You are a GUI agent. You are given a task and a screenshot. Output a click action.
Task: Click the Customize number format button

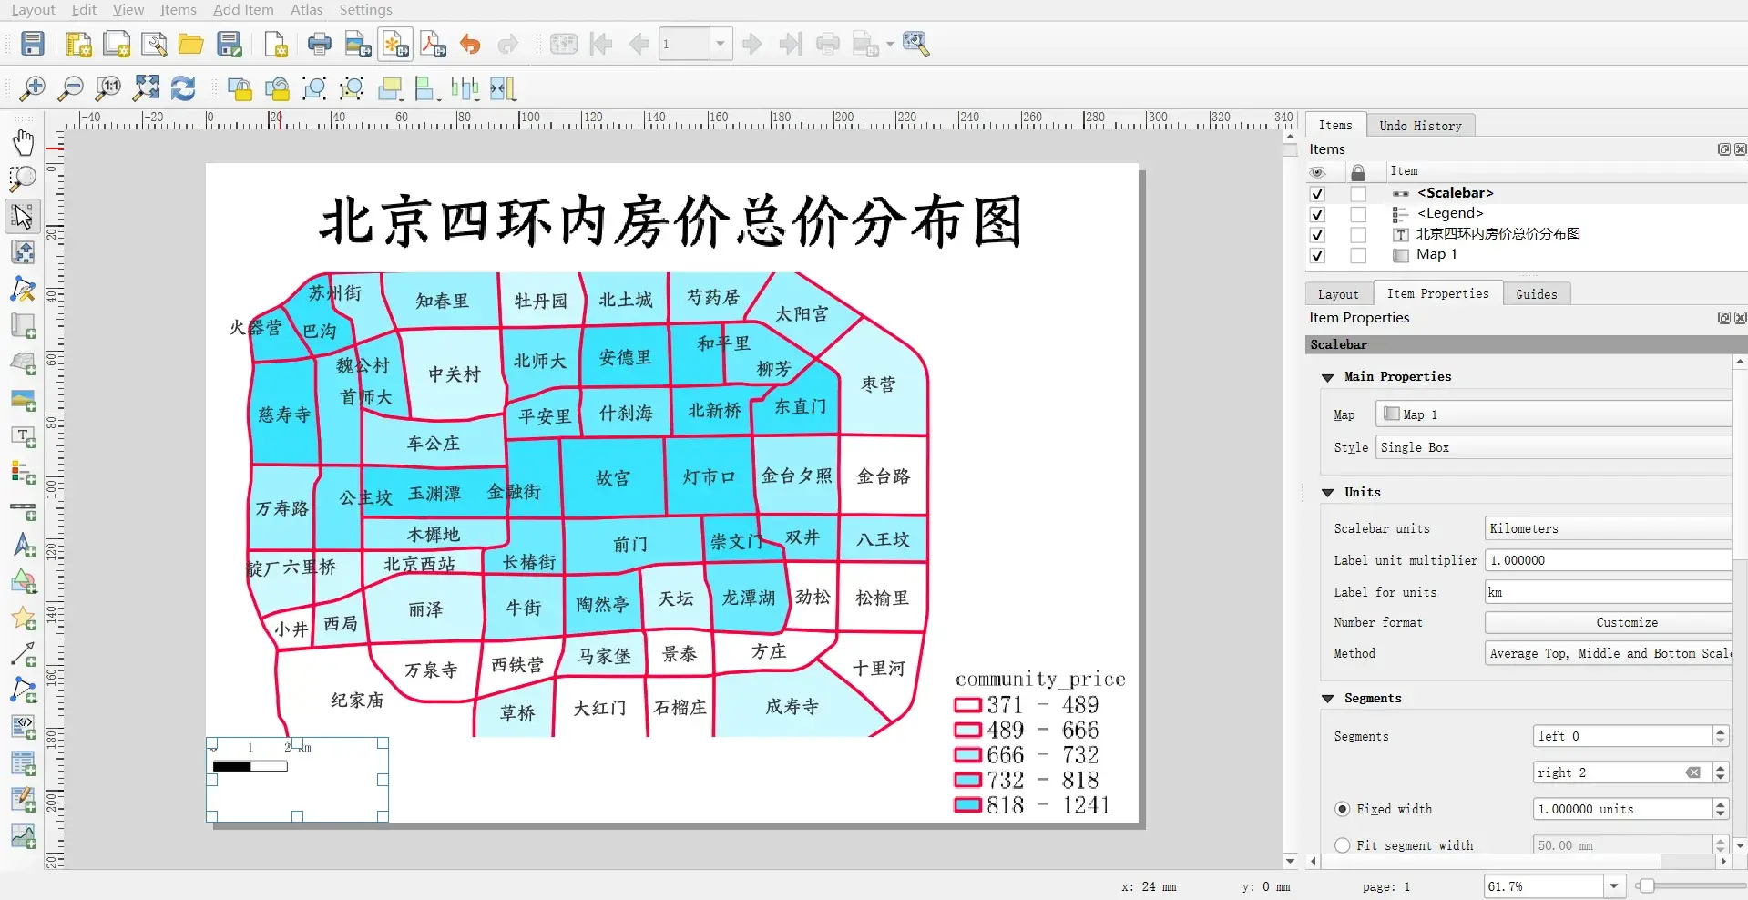tap(1608, 622)
